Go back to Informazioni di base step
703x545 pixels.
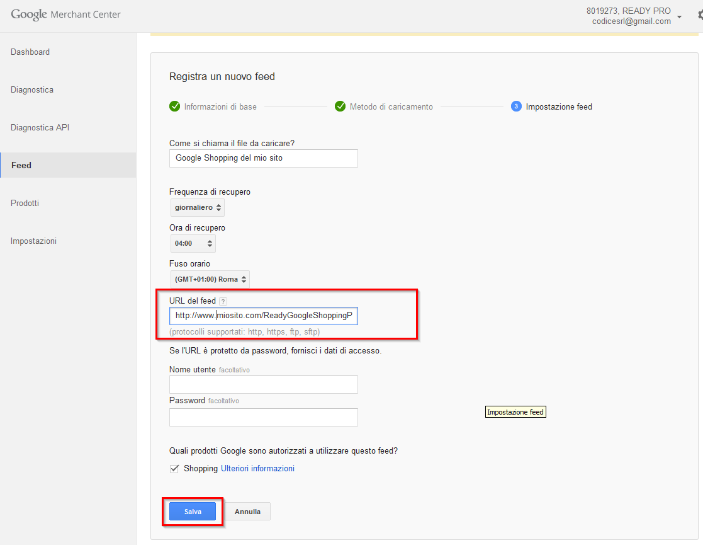[220, 107]
